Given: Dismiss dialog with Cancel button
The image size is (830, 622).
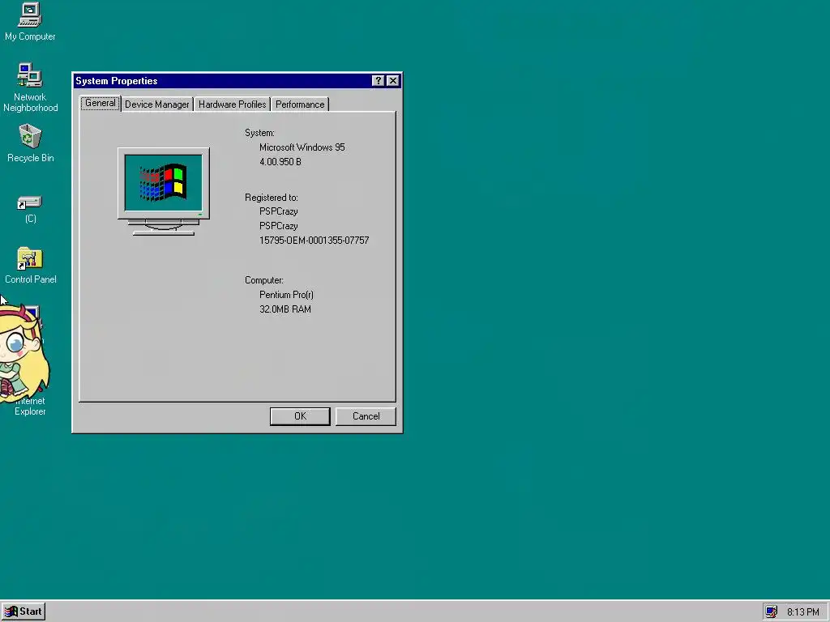Looking at the screenshot, I should pos(366,416).
